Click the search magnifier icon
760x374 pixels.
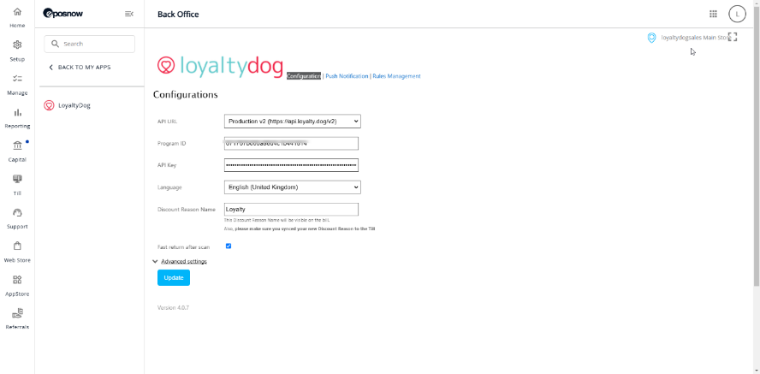(x=56, y=44)
